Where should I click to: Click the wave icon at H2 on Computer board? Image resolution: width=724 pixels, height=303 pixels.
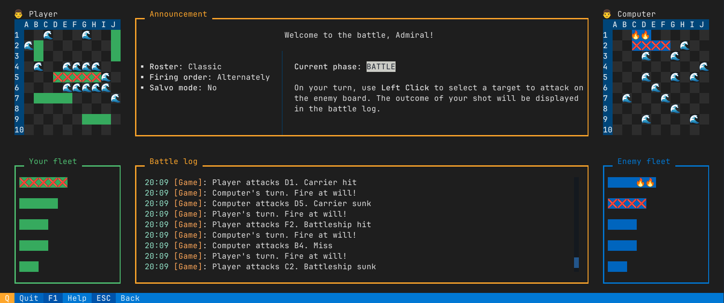(684, 46)
